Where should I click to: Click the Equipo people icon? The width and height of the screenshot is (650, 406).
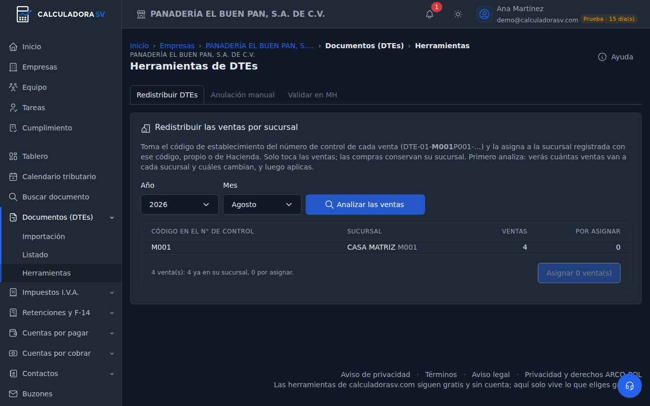[x=14, y=87]
